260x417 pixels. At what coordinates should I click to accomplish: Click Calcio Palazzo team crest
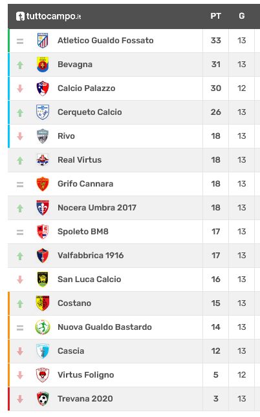(43, 88)
